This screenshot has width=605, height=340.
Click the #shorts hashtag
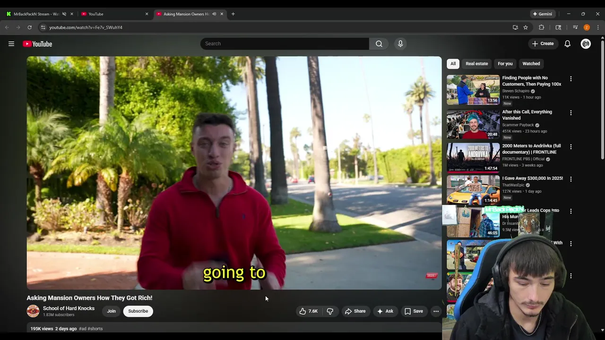tap(95, 329)
